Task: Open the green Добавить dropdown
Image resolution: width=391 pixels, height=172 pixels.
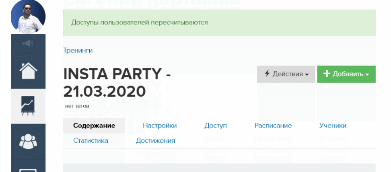Action: pos(346,74)
